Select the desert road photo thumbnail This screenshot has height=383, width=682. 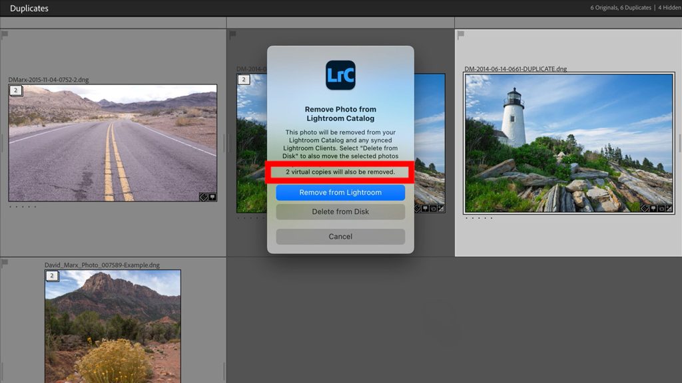coord(113,143)
